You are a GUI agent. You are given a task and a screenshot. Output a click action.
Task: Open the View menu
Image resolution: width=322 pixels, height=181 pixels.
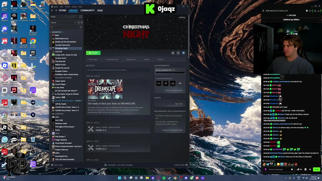click(x=62, y=7)
